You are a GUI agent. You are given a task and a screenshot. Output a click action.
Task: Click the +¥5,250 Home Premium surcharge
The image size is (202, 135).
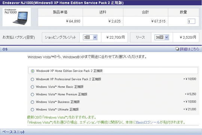pos(190,94)
